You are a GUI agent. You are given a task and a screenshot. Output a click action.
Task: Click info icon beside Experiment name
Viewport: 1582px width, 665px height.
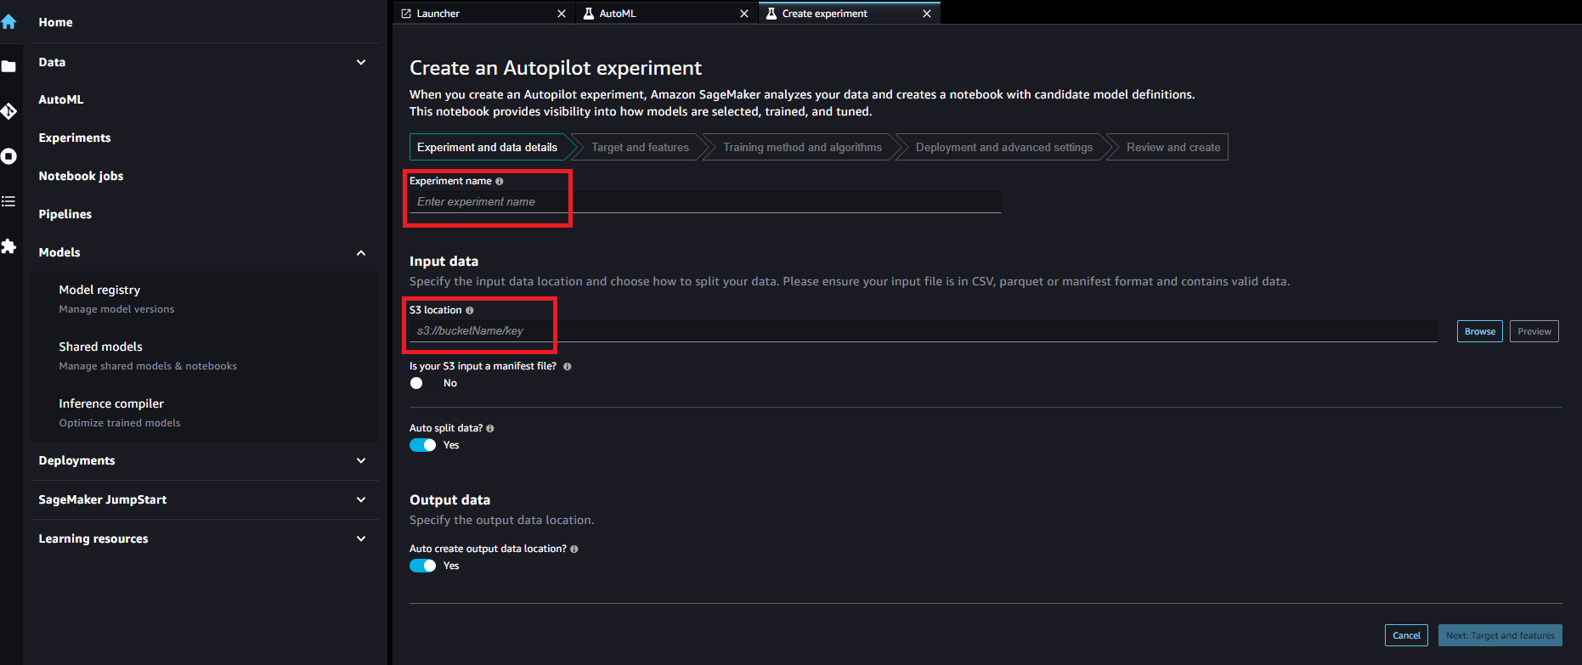[x=500, y=181]
